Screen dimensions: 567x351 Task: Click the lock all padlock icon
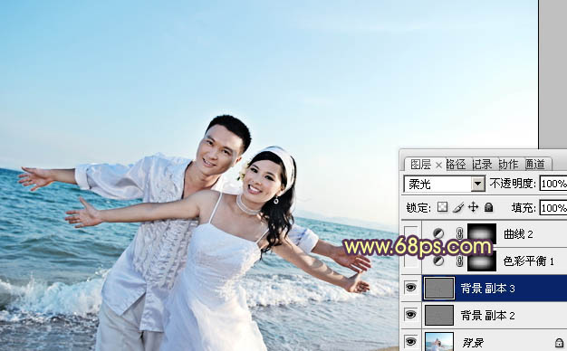488,207
